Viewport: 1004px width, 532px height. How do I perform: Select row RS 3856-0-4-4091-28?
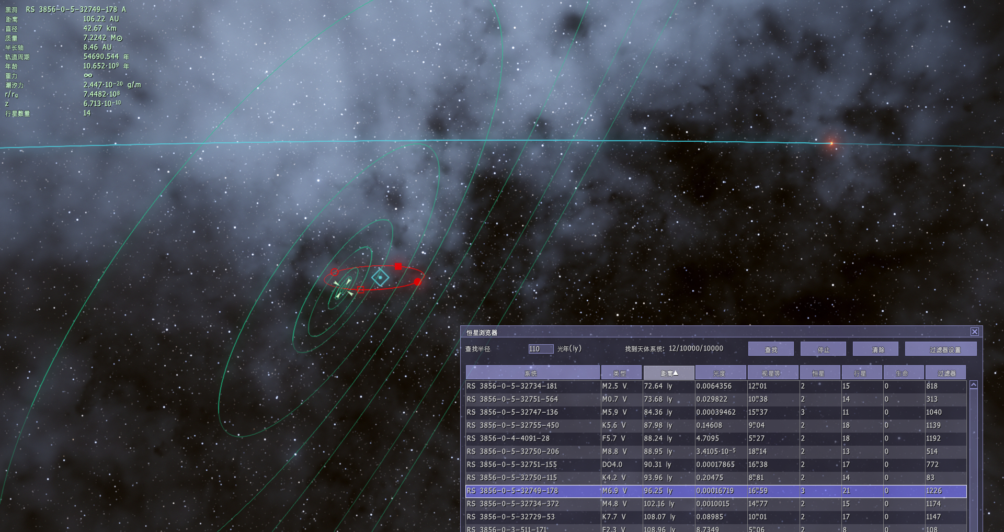[x=716, y=438]
